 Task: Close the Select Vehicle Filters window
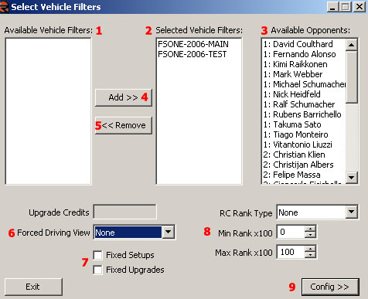[x=359, y=7]
